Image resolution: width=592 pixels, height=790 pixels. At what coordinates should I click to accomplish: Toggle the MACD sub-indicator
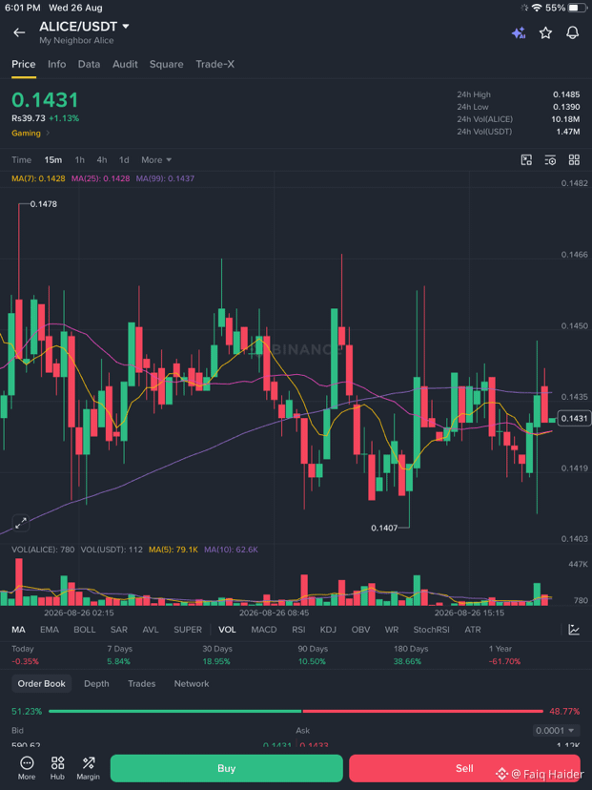coord(264,630)
